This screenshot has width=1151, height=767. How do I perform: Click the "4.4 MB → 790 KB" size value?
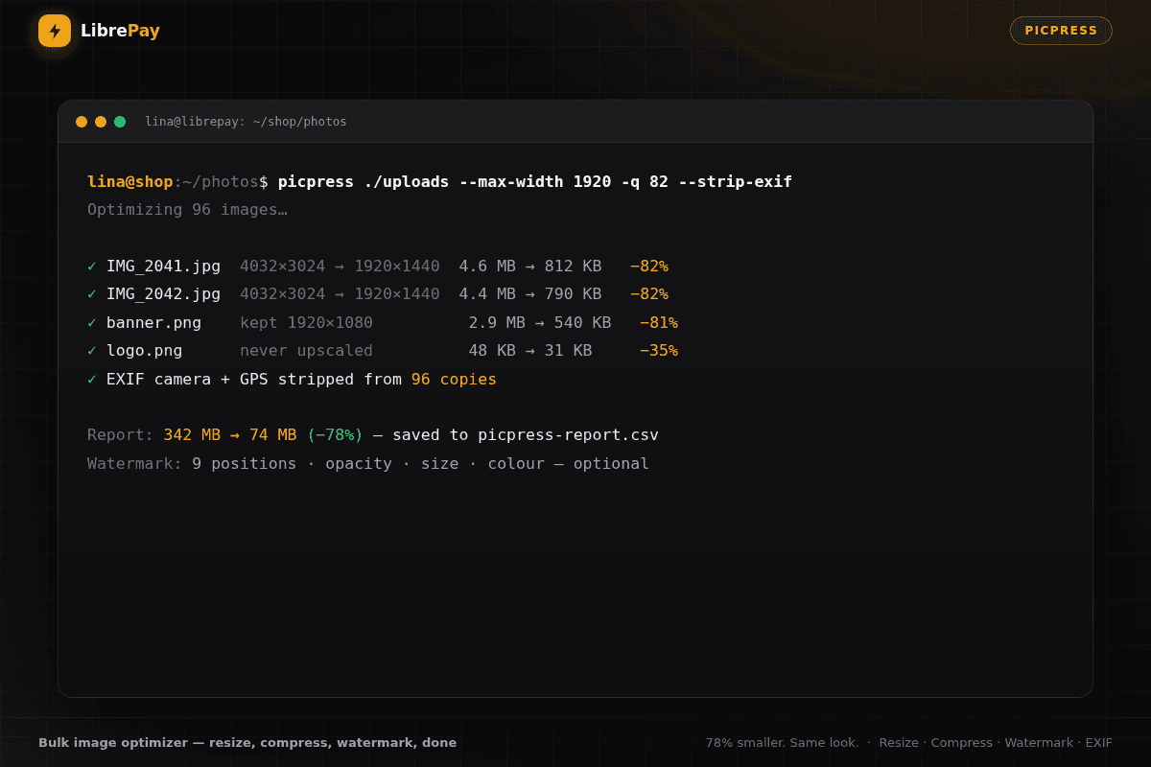pos(530,294)
